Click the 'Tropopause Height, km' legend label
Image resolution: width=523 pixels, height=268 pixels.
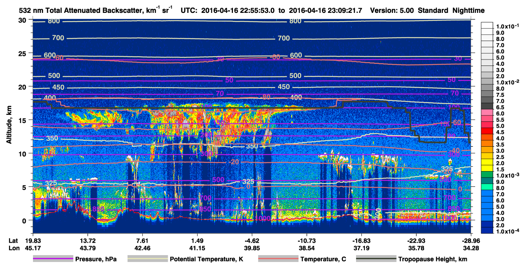point(433,259)
